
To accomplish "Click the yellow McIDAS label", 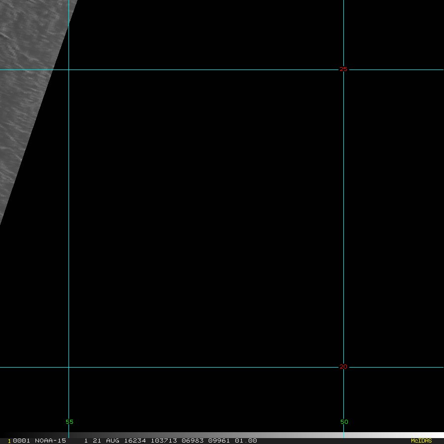I will pyautogui.click(x=421, y=441).
